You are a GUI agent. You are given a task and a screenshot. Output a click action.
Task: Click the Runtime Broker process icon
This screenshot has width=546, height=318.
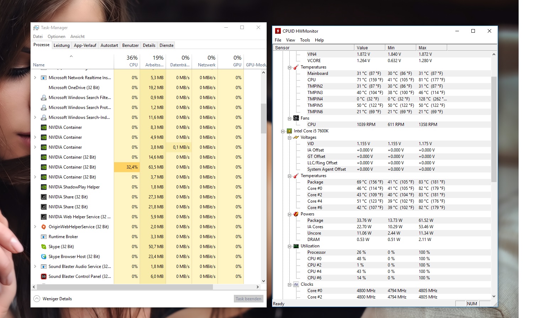pos(44,237)
